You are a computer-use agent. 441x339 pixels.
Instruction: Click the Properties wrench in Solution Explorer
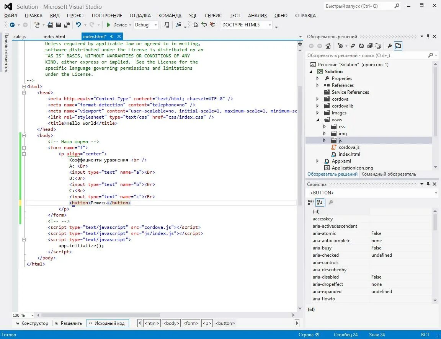[390, 46]
